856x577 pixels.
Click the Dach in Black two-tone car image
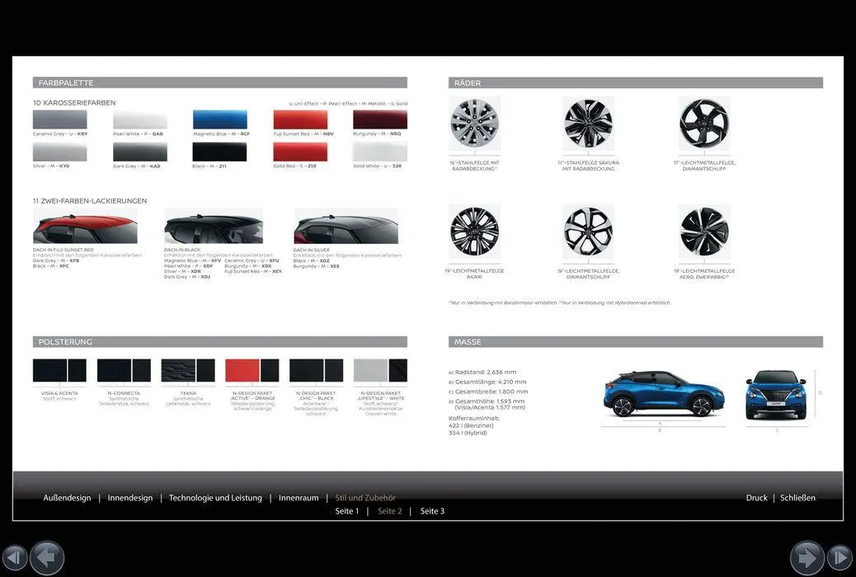[214, 226]
